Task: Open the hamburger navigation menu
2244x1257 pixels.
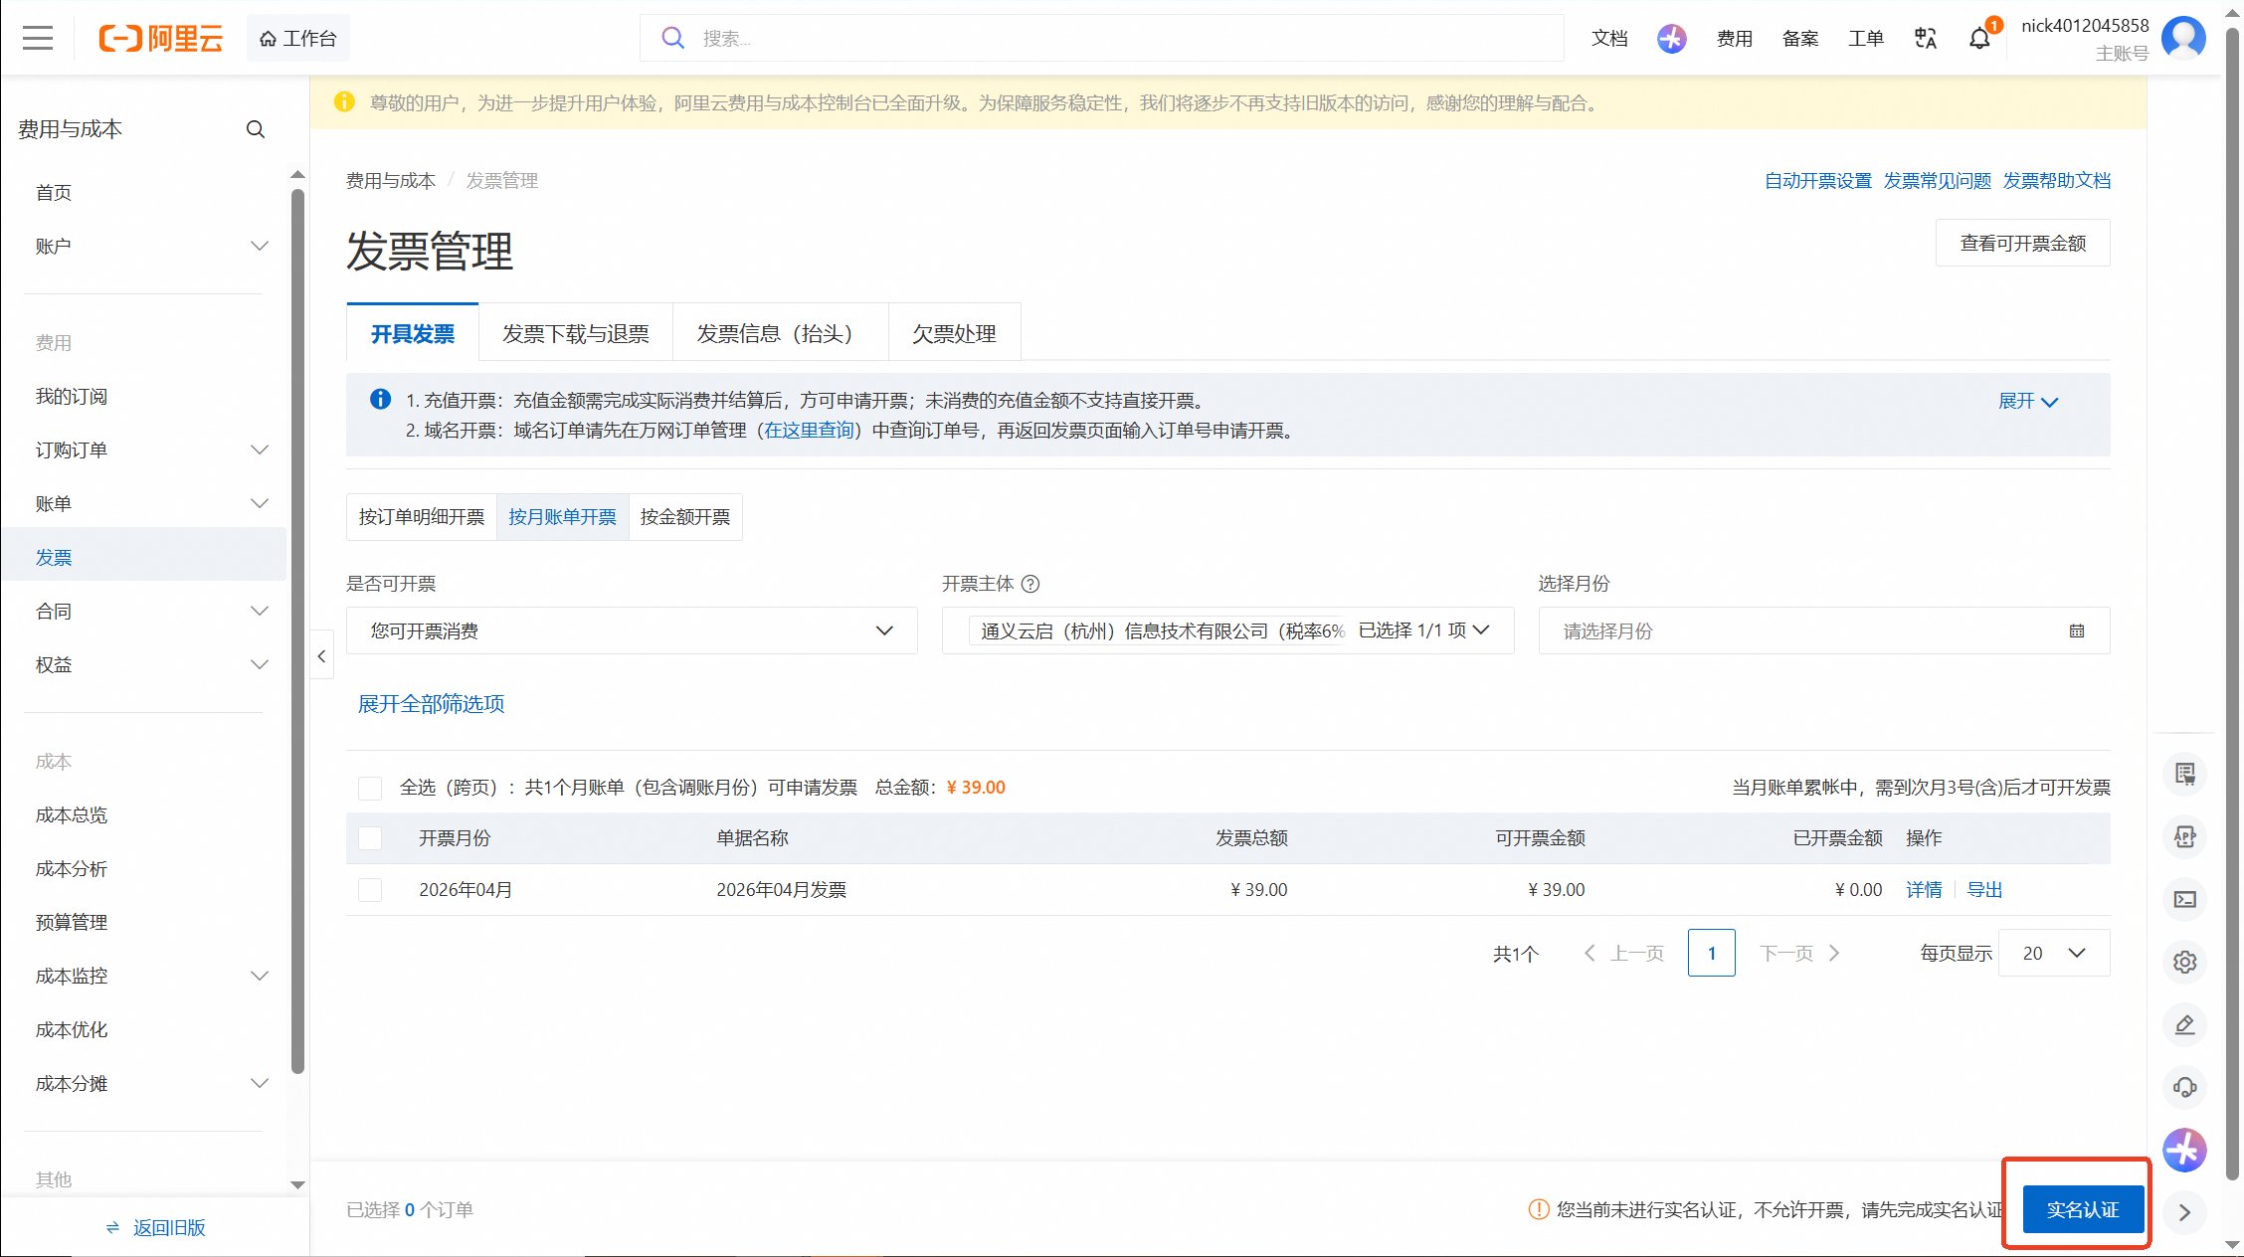Action: [38, 39]
